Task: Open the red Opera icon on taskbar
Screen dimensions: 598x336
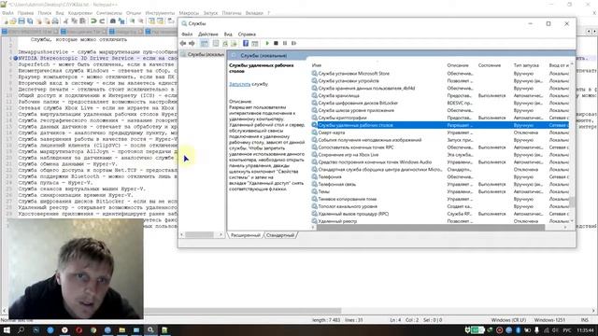Action: [x=78, y=329]
